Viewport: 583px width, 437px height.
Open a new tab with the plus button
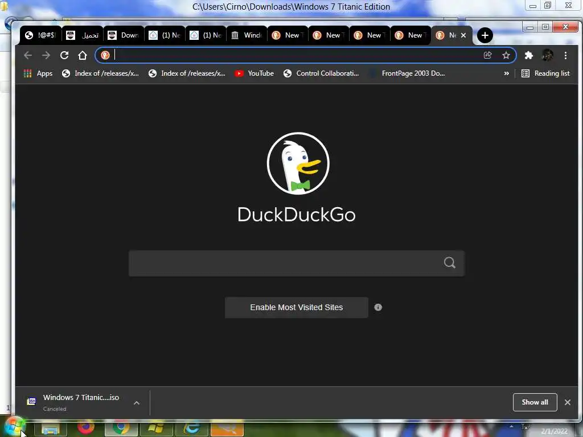click(485, 35)
